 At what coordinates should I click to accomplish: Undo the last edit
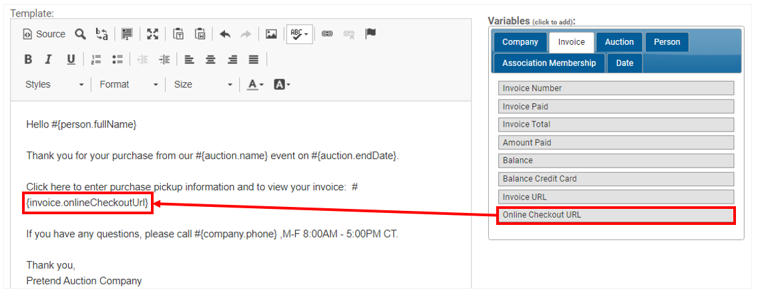[x=225, y=34]
